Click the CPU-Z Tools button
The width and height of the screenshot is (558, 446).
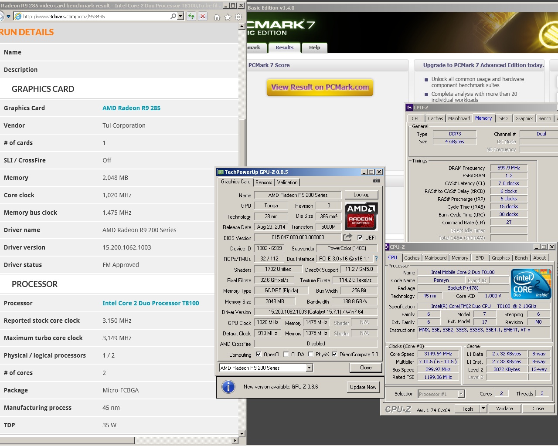click(467, 409)
